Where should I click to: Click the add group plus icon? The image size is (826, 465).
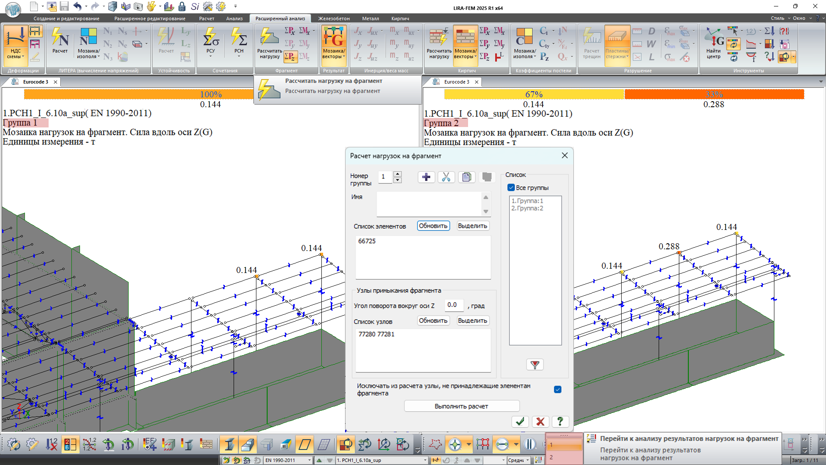coord(426,177)
